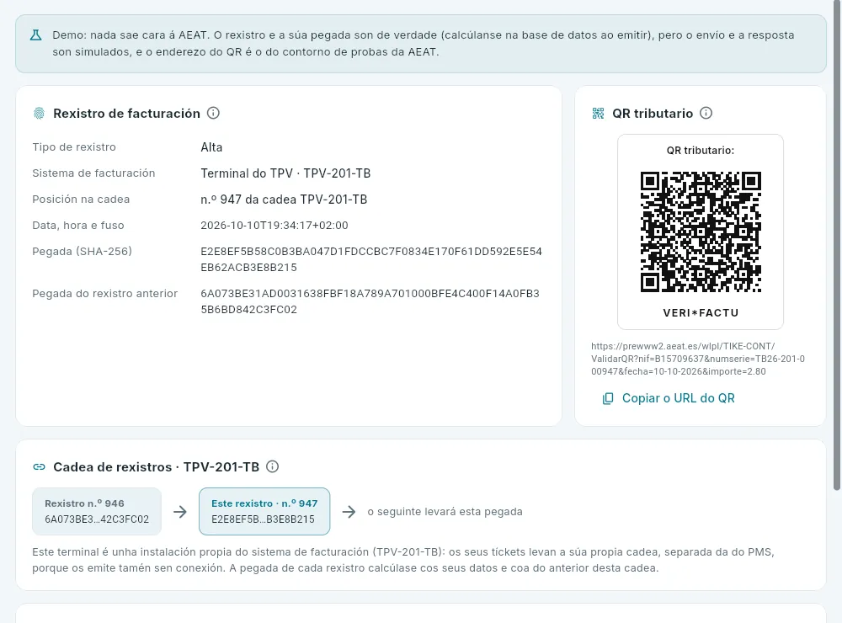
Task: Click the Data, hora e fuso label
Action: click(77, 226)
